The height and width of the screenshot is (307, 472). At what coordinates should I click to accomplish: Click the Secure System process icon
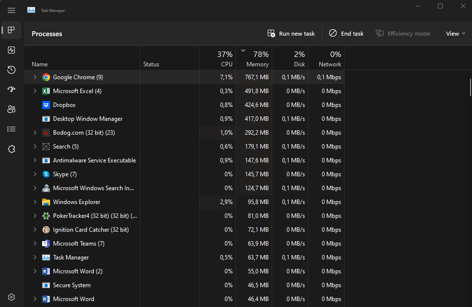[x=46, y=285]
